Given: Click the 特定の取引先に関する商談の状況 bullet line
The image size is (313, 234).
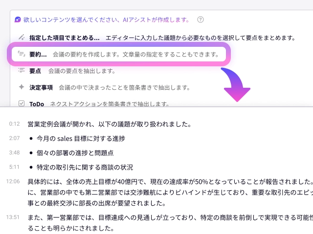Looking at the screenshot, I should [85, 167].
